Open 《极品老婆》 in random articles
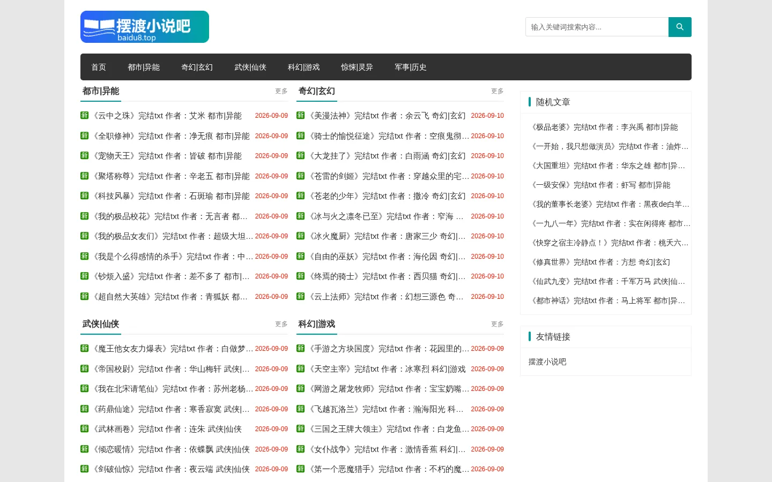 point(603,127)
